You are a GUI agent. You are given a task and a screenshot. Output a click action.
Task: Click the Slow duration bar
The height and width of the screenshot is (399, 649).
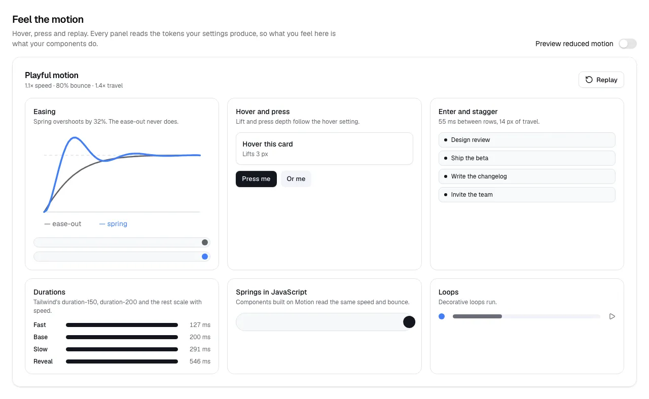point(122,349)
